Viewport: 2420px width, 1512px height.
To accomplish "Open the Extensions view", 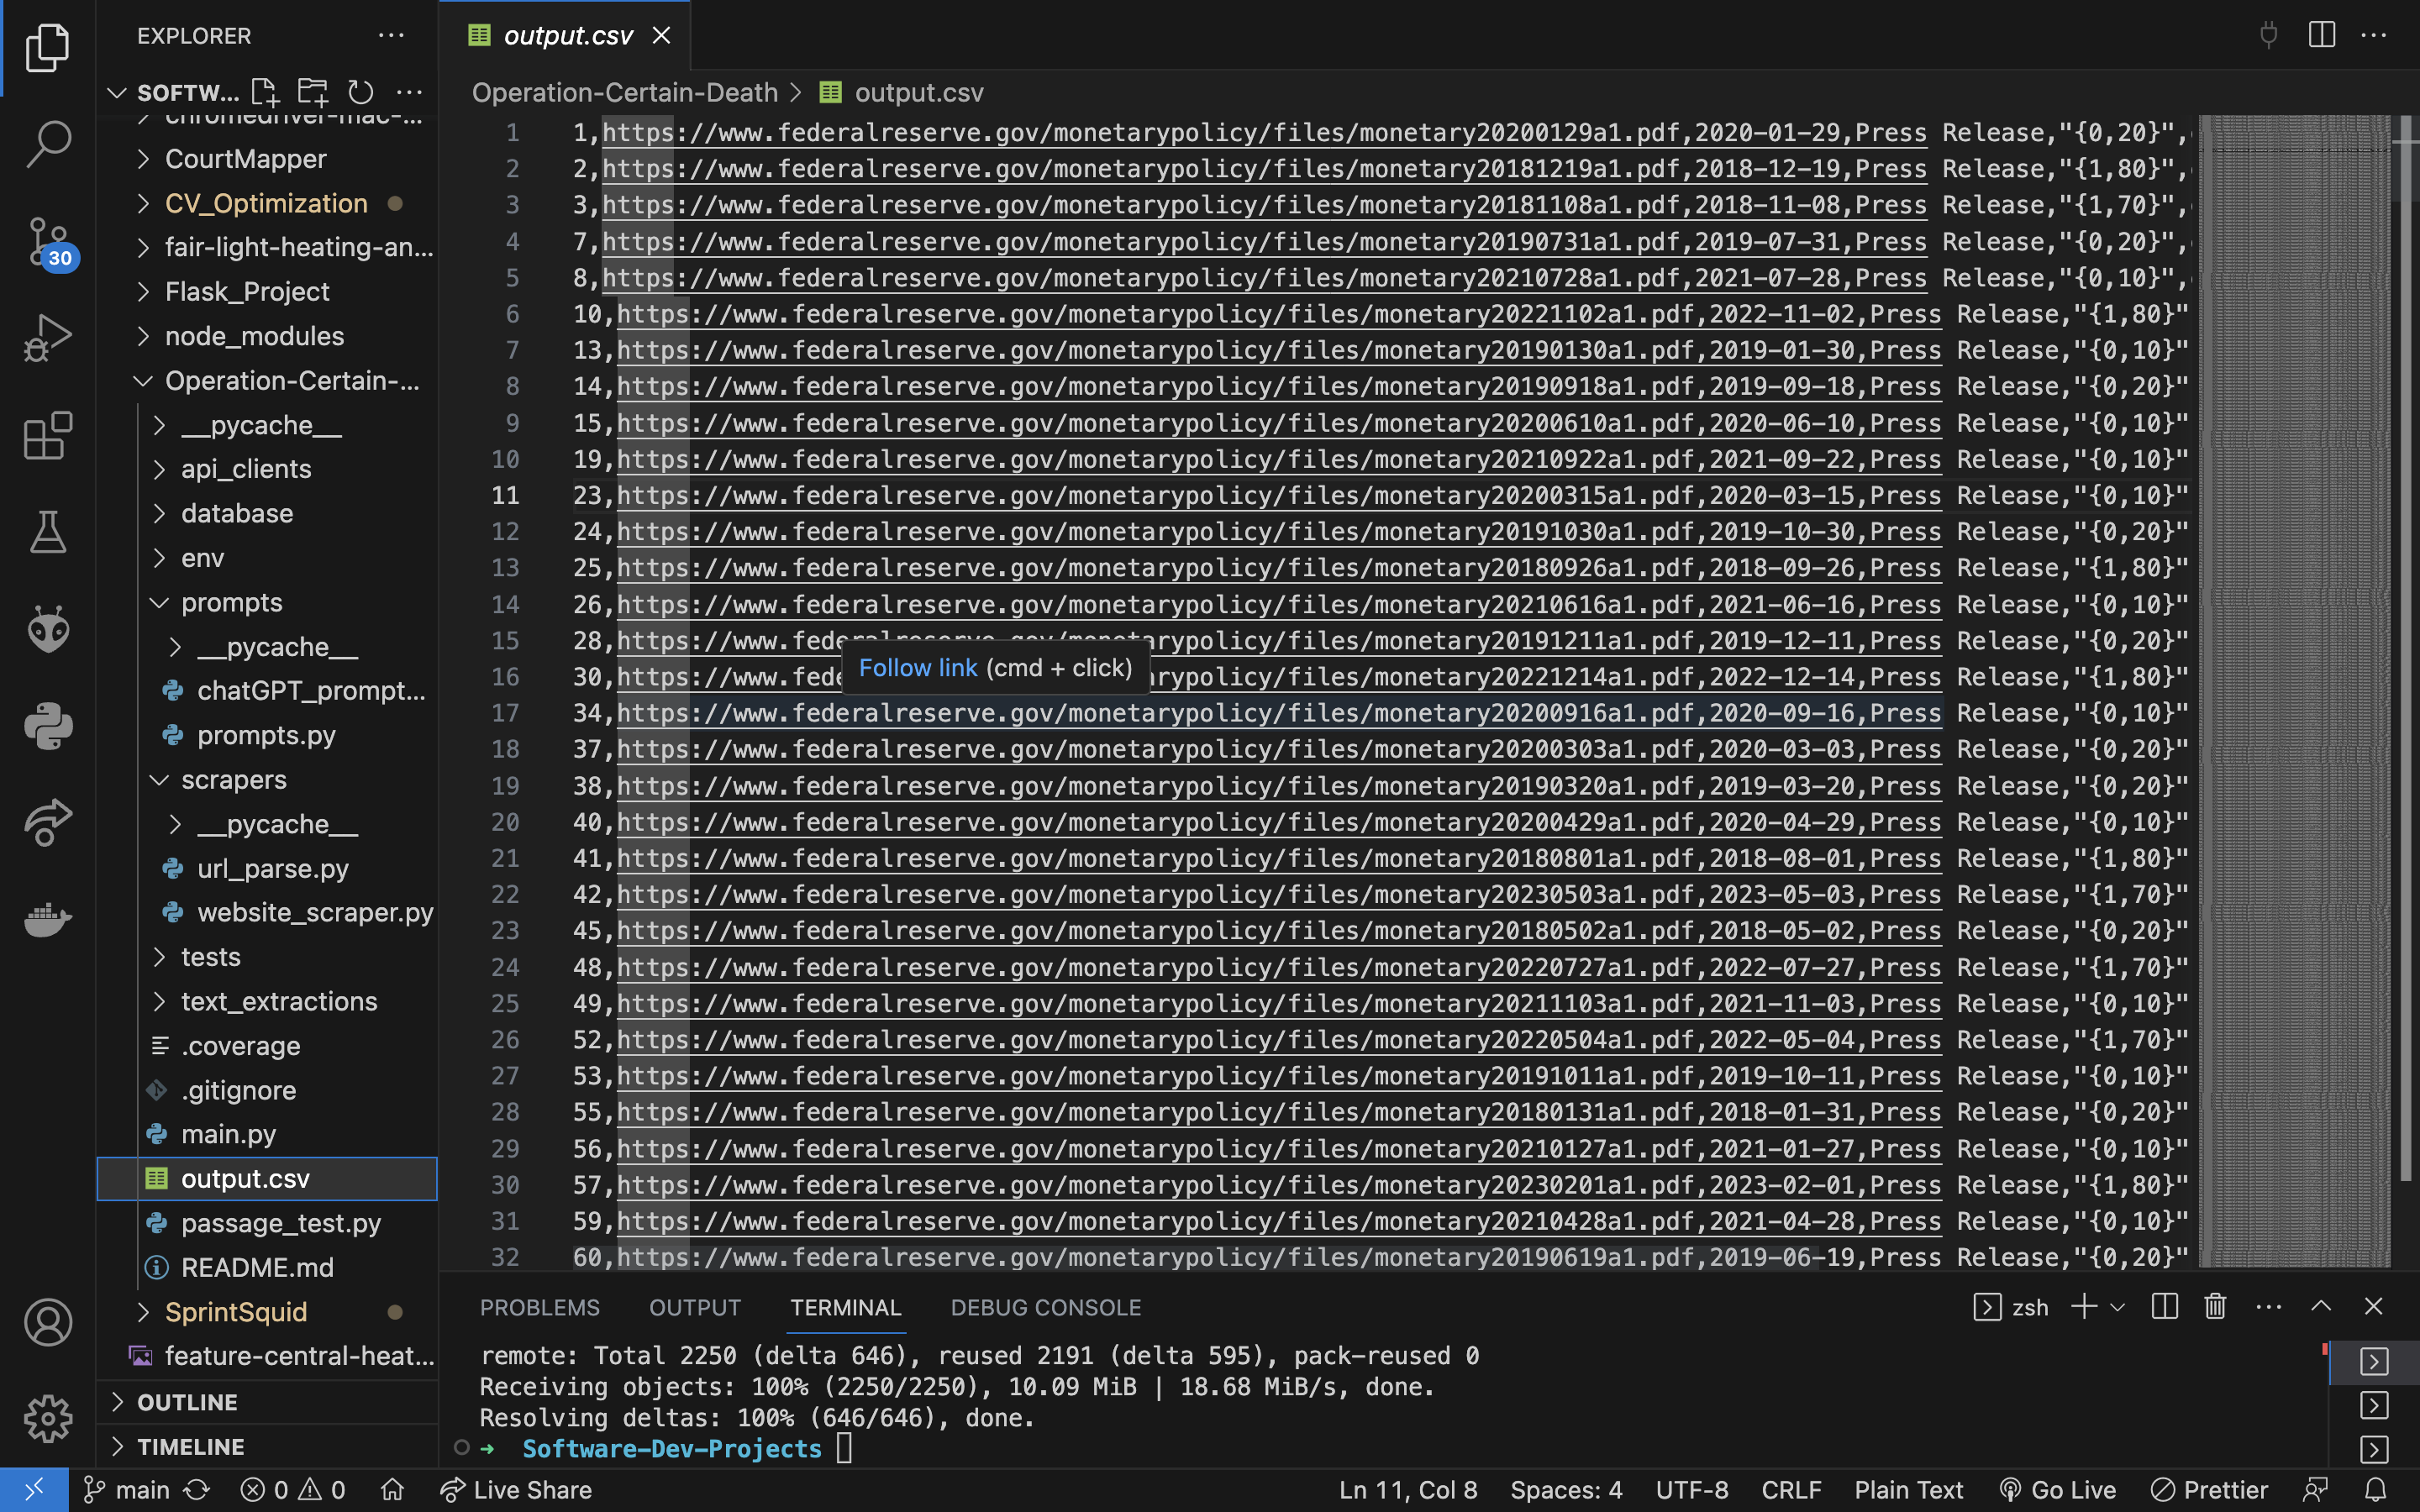I will [47, 436].
